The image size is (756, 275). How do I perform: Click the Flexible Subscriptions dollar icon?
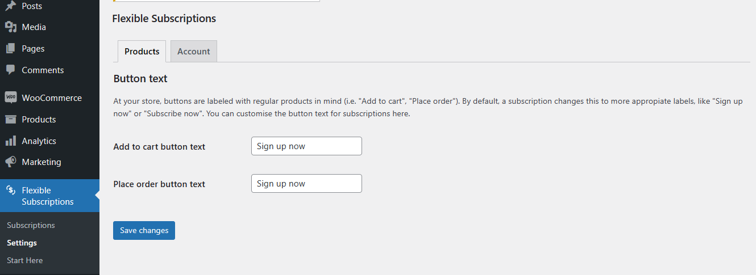pos(10,190)
